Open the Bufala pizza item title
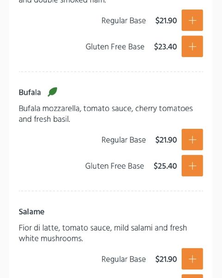The height and width of the screenshot is (278, 222). tap(30, 92)
